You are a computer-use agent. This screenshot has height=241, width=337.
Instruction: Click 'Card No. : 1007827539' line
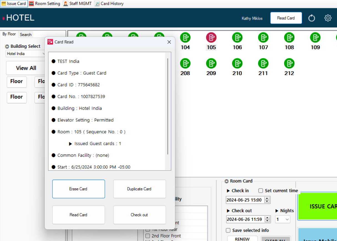point(81,96)
